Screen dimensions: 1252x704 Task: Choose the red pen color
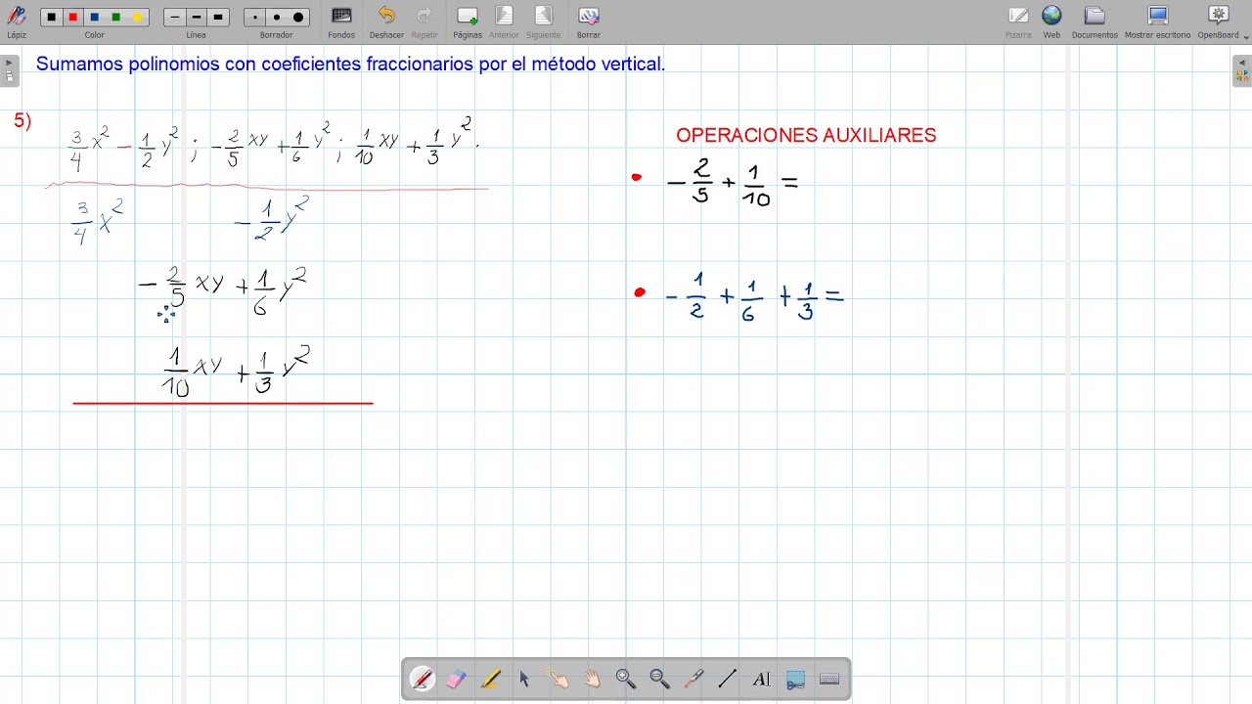click(72, 18)
